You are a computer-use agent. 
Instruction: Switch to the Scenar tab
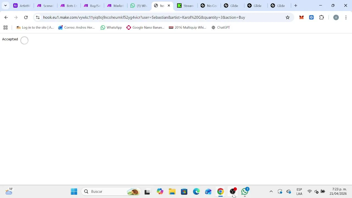pos(45,5)
